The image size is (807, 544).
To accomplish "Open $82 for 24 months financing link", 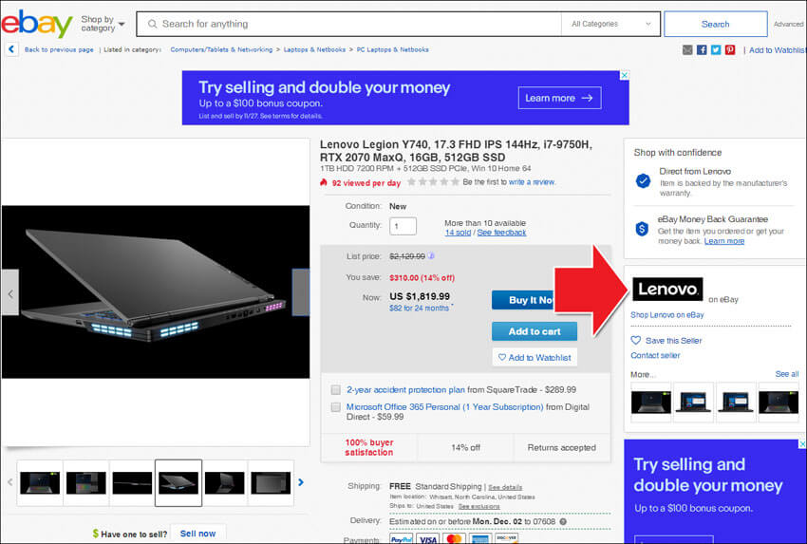I will coord(419,309).
